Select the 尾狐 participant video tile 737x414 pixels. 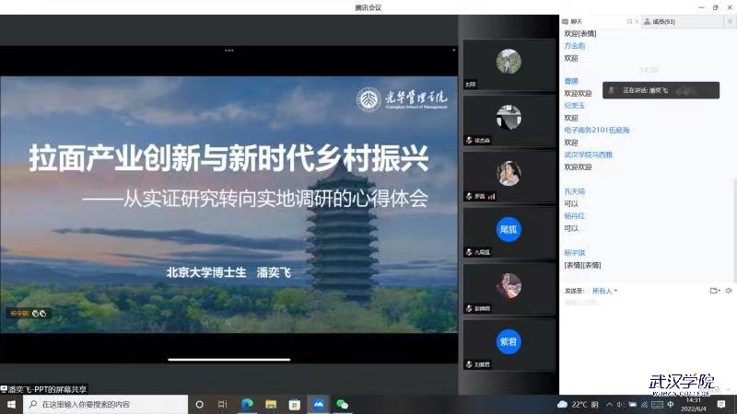(509, 232)
